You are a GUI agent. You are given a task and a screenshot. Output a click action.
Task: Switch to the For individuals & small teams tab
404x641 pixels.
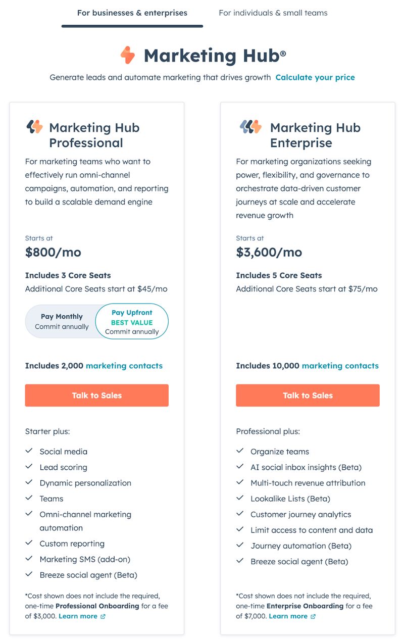(x=273, y=13)
